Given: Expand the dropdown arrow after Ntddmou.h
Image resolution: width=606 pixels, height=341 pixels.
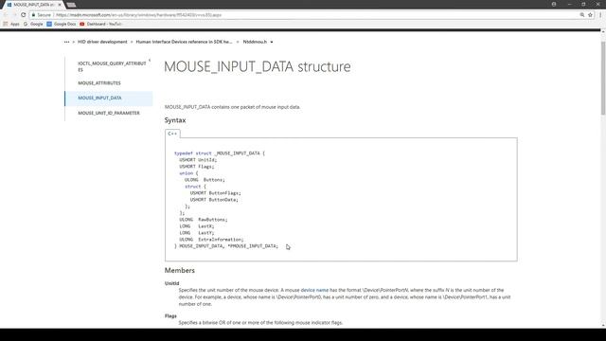Looking at the screenshot, I should point(272,42).
